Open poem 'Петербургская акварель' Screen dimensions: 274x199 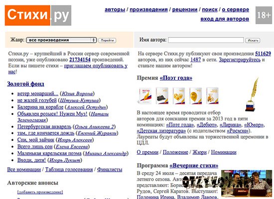44,126
